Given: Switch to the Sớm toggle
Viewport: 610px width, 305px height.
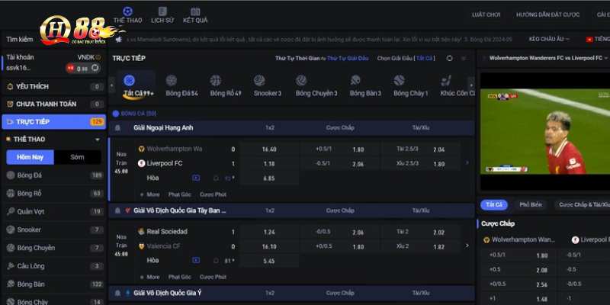Looking at the screenshot, I should click(x=78, y=157).
